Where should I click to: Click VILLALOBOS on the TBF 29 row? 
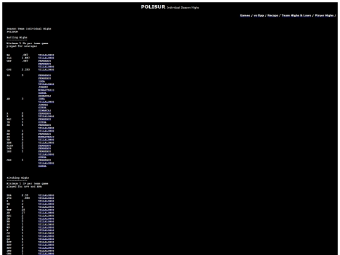pos(46,210)
